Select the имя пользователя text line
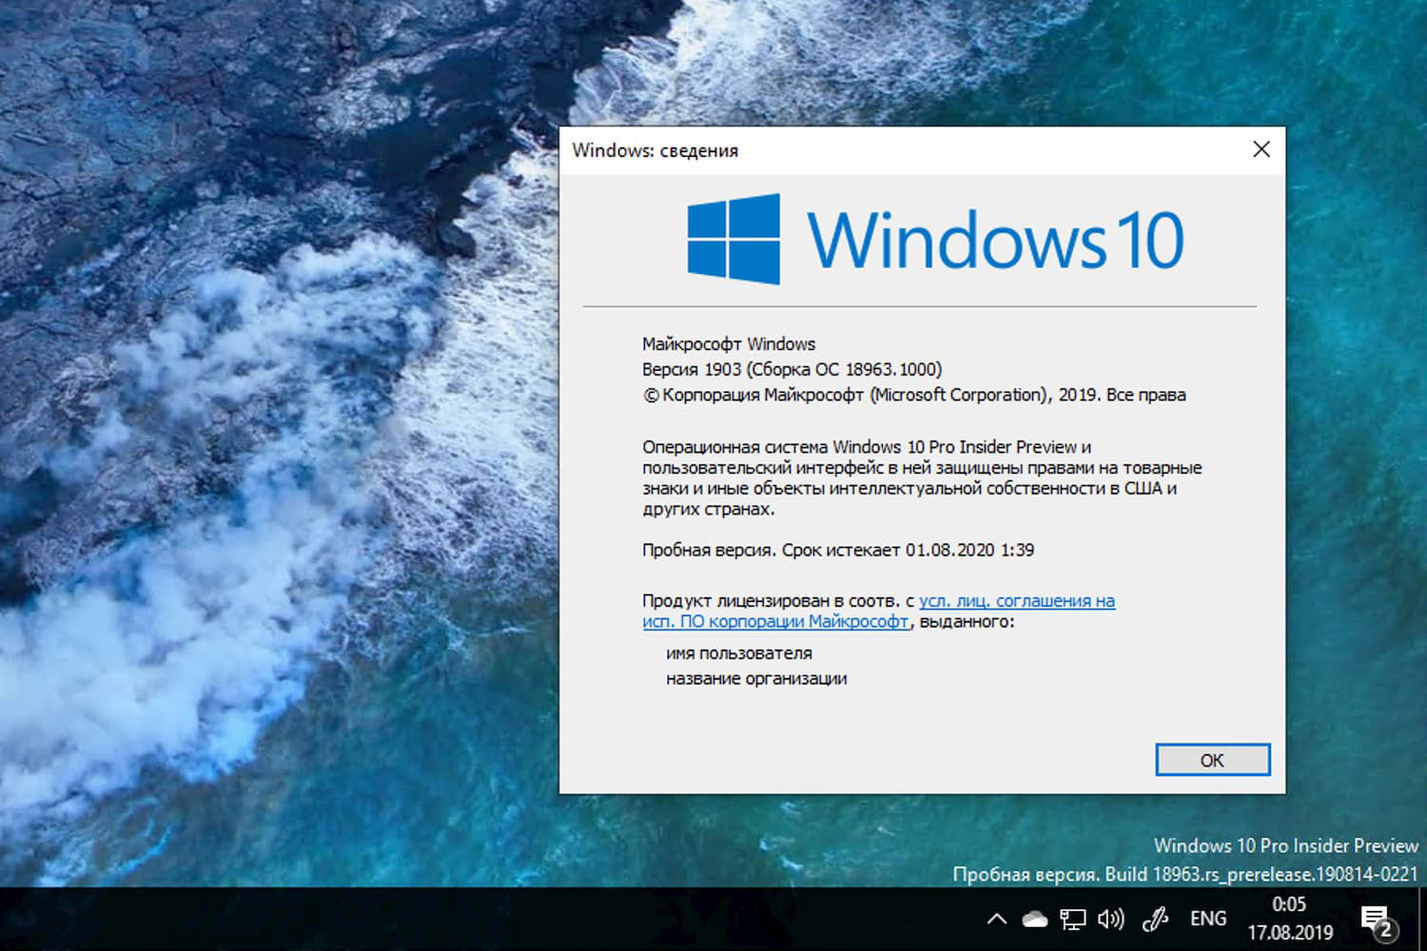Viewport: 1427px width, 951px height. click(x=740, y=652)
